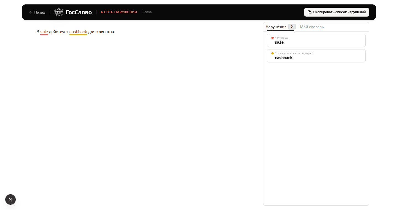Click the ЕСТЬ НАРУШЕНИЯ status label
This screenshot has height=210, width=398.
click(x=121, y=12)
